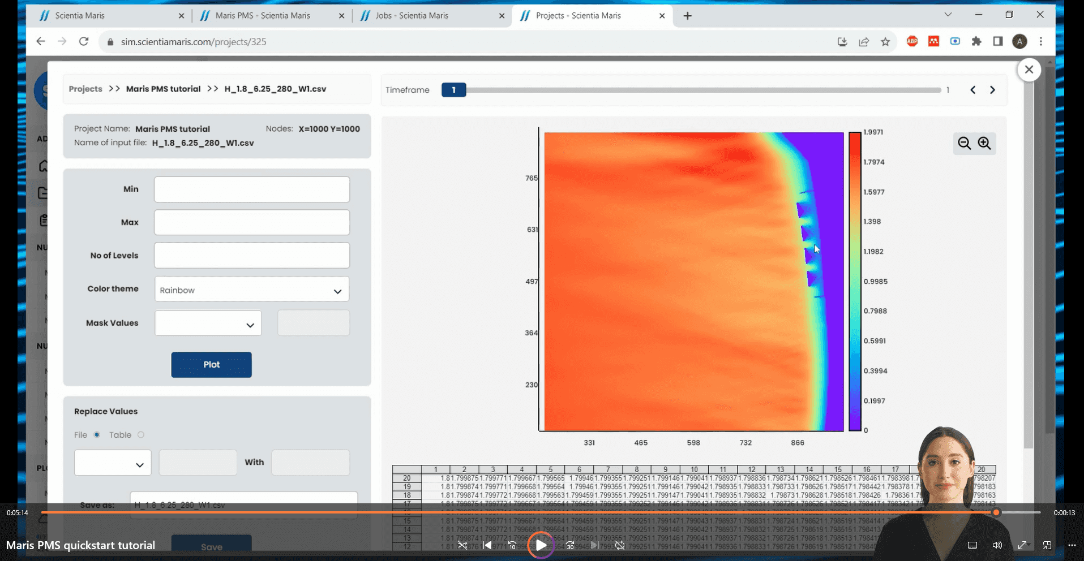
Task: Click the Plot button
Action: click(211, 365)
